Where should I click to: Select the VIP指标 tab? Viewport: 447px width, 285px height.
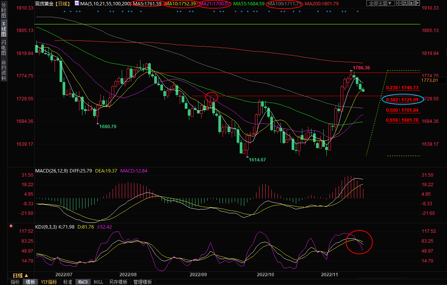[x=49, y=282]
